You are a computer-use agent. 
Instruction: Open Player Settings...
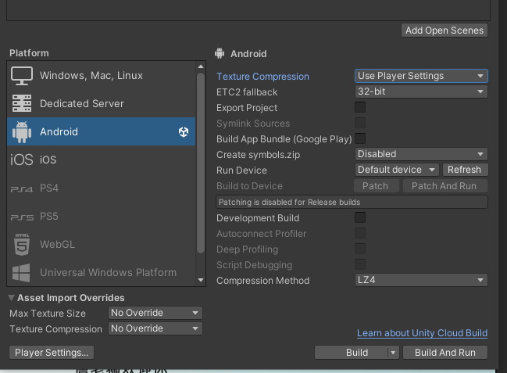(52, 352)
